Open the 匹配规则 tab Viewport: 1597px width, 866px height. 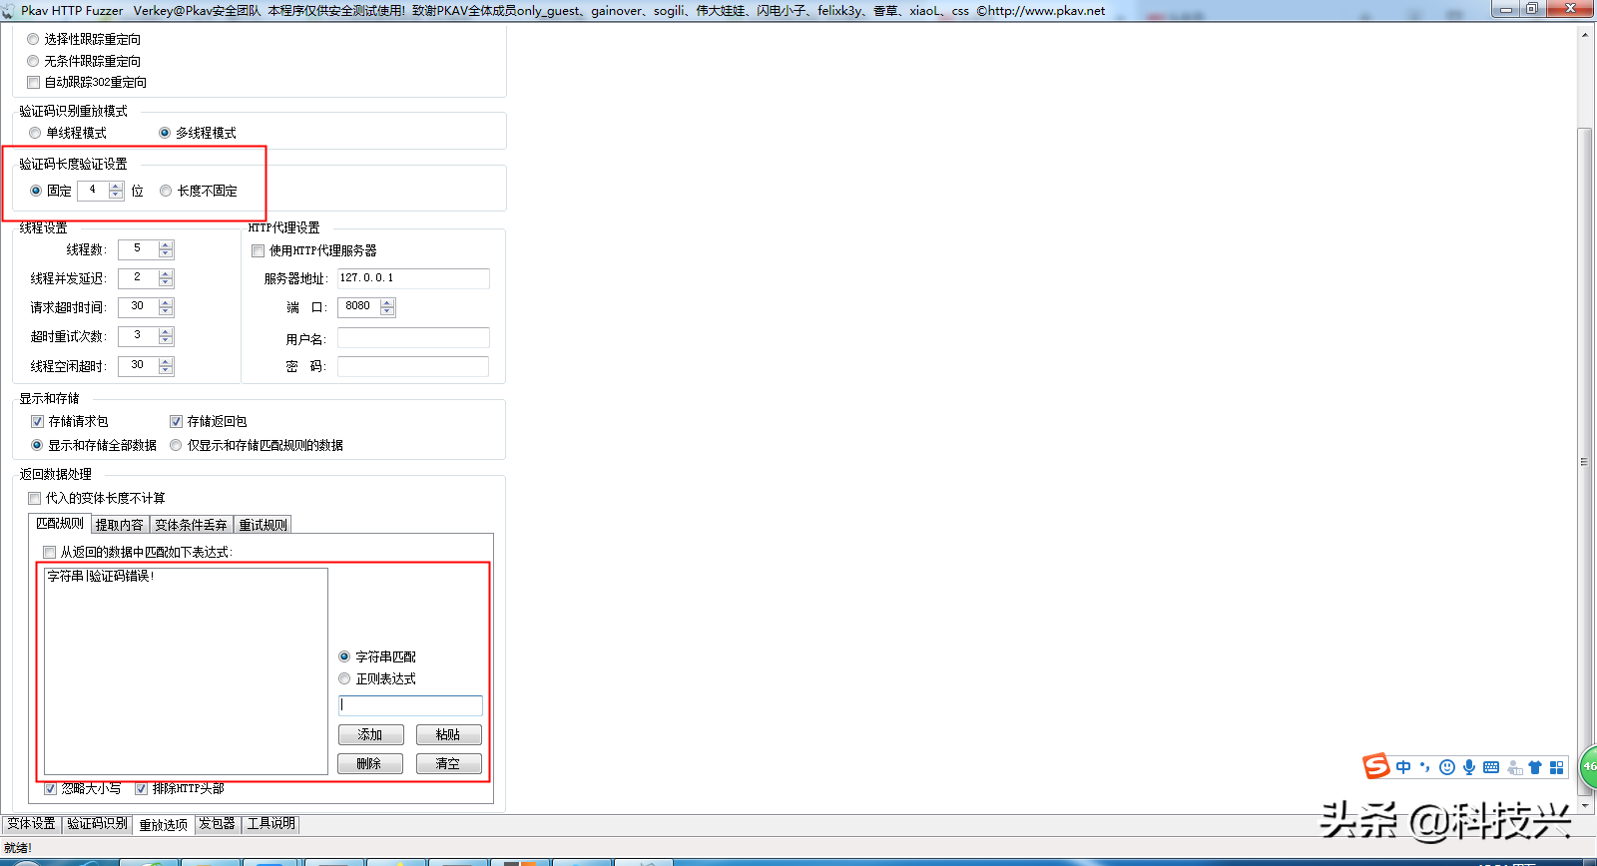(59, 523)
